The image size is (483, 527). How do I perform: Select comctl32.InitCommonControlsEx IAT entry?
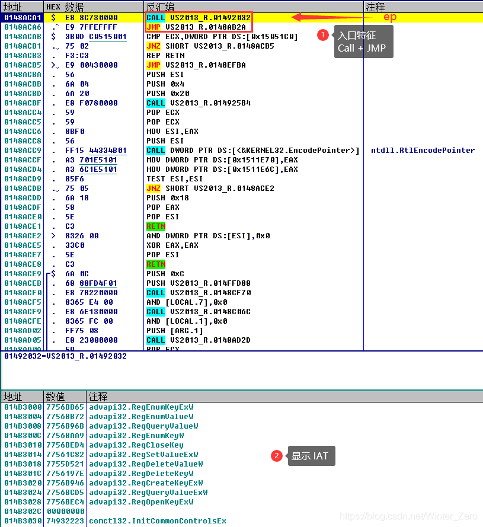(158, 521)
